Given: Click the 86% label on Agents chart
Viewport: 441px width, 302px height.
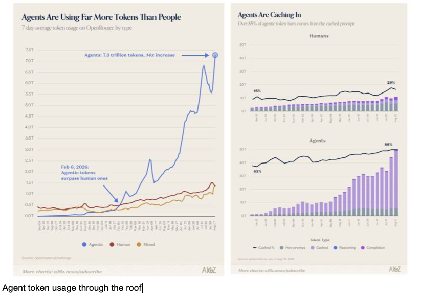Looking at the screenshot, I should pos(388,145).
